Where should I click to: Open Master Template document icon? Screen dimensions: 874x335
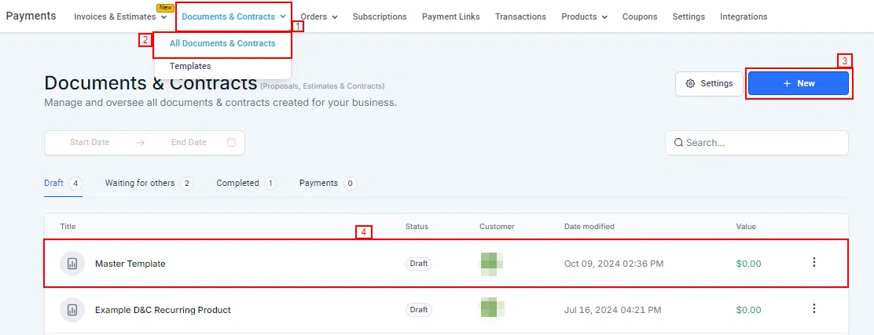pyautogui.click(x=72, y=264)
